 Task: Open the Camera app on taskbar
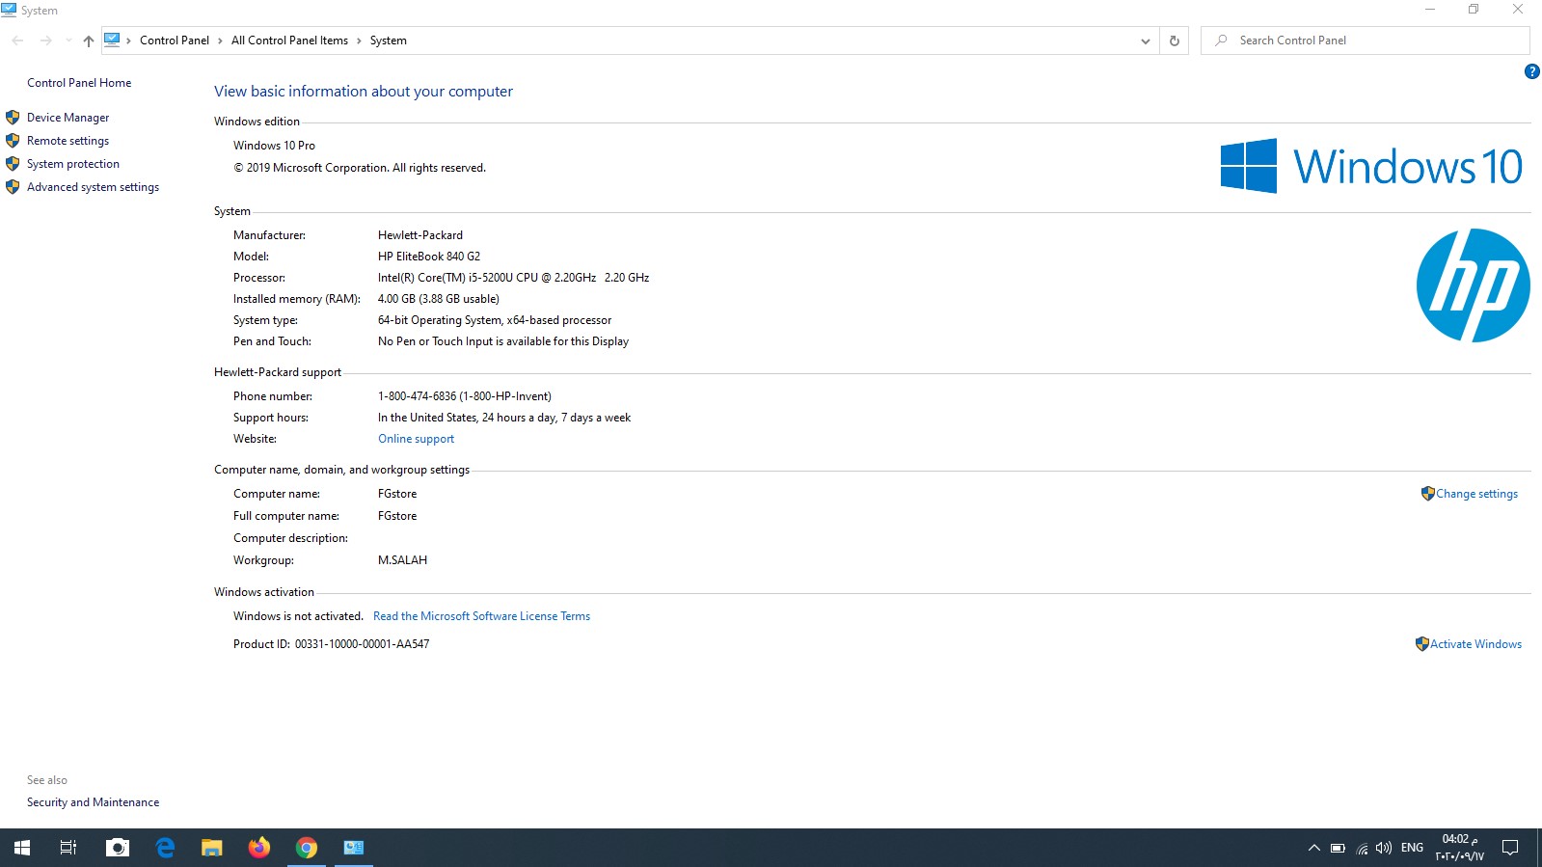click(x=118, y=848)
